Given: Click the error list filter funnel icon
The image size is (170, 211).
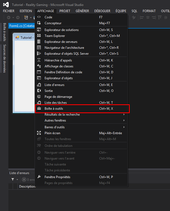Looking at the screenshot, I should coord(13,179).
